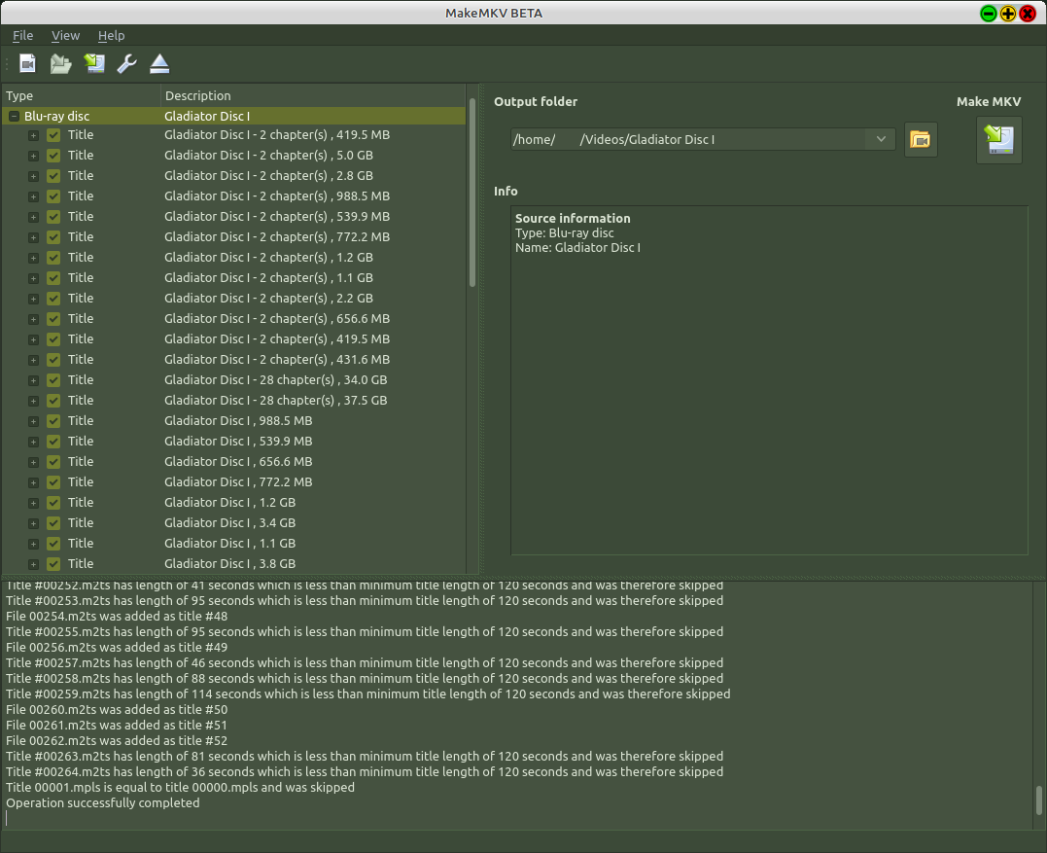The image size is (1047, 853).
Task: Click the log line about title #49
Action: [x=117, y=647]
